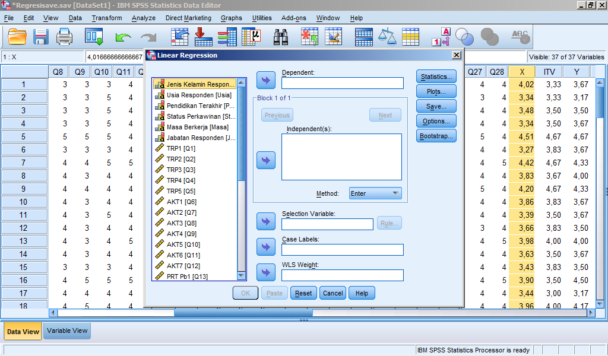Switch to Variable View tab
Image resolution: width=608 pixels, height=356 pixels.
67,331
